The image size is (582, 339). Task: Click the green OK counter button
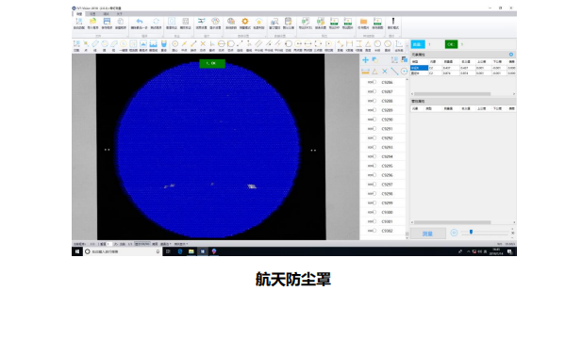click(451, 44)
